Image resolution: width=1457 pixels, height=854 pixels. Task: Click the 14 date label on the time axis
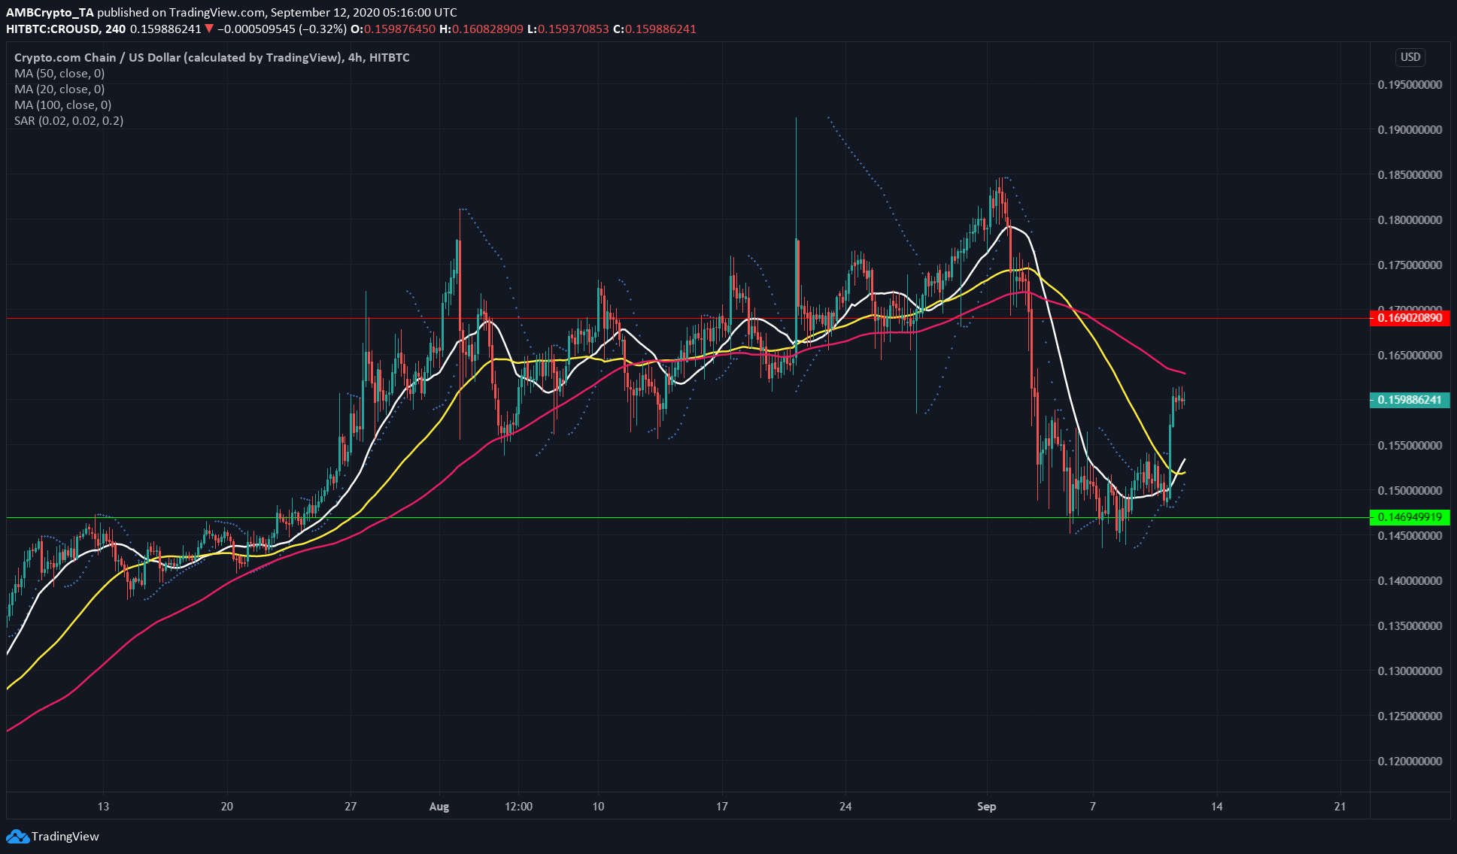1217,807
